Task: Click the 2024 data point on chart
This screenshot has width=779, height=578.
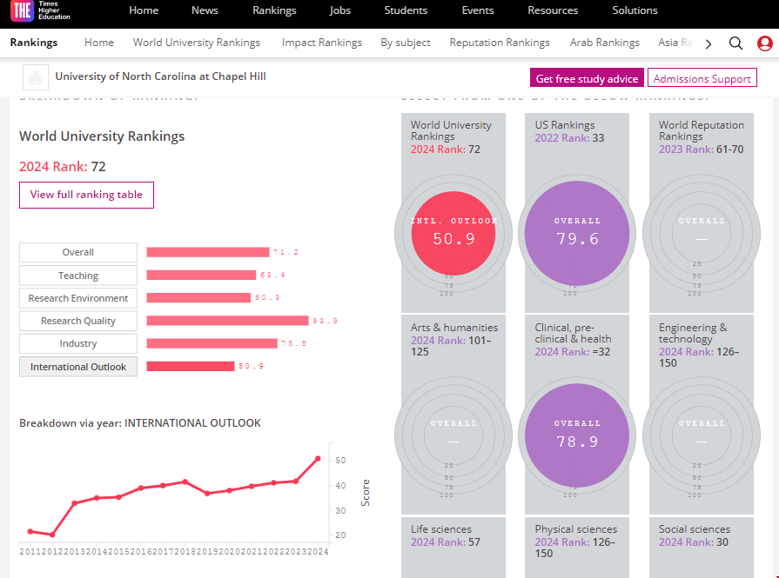Action: (318, 458)
